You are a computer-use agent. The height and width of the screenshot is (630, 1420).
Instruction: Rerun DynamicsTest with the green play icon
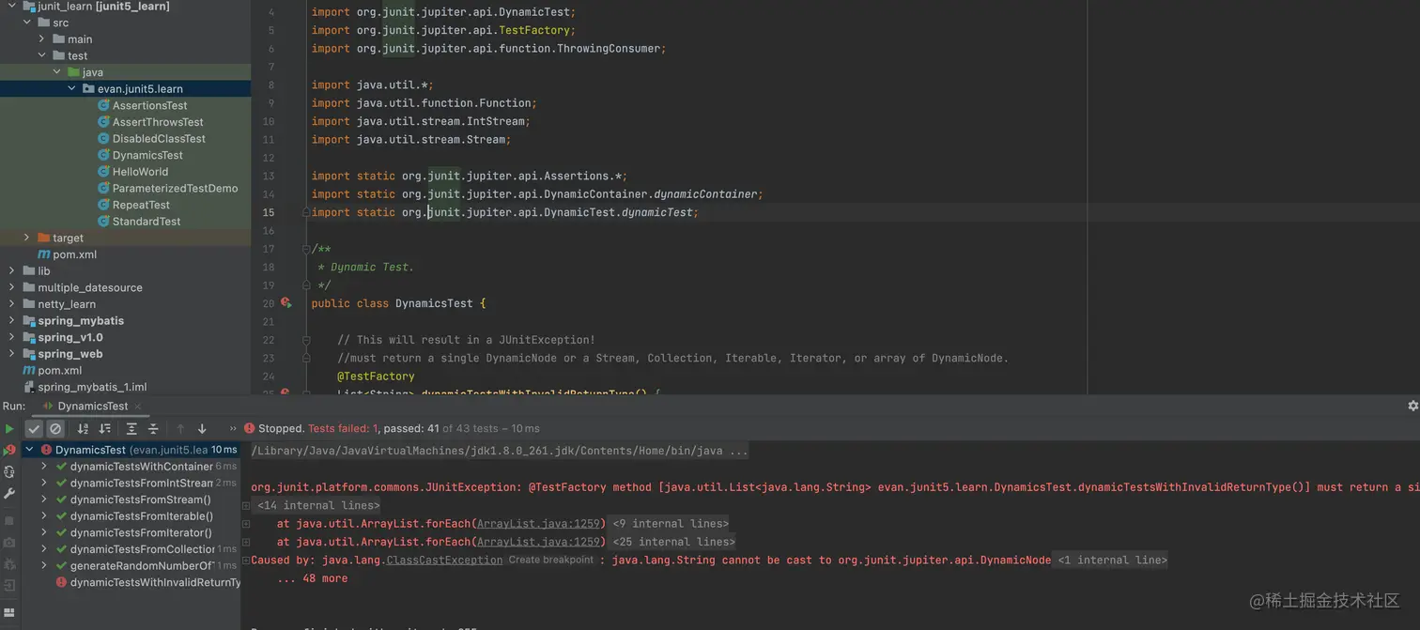[x=9, y=429]
